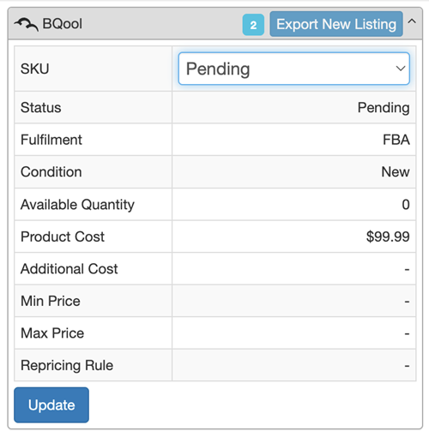Click the blue Update button

click(51, 404)
